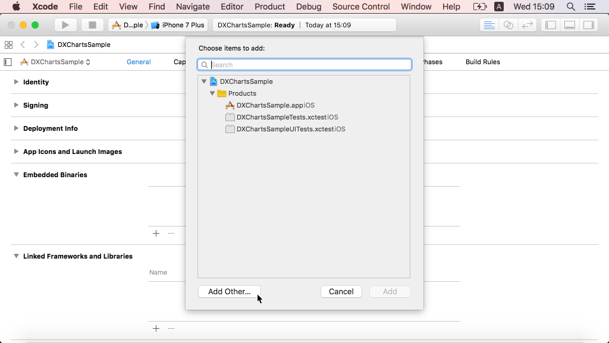Image resolution: width=609 pixels, height=343 pixels.
Task: Click inside the dialog's Search field
Action: pos(304,64)
